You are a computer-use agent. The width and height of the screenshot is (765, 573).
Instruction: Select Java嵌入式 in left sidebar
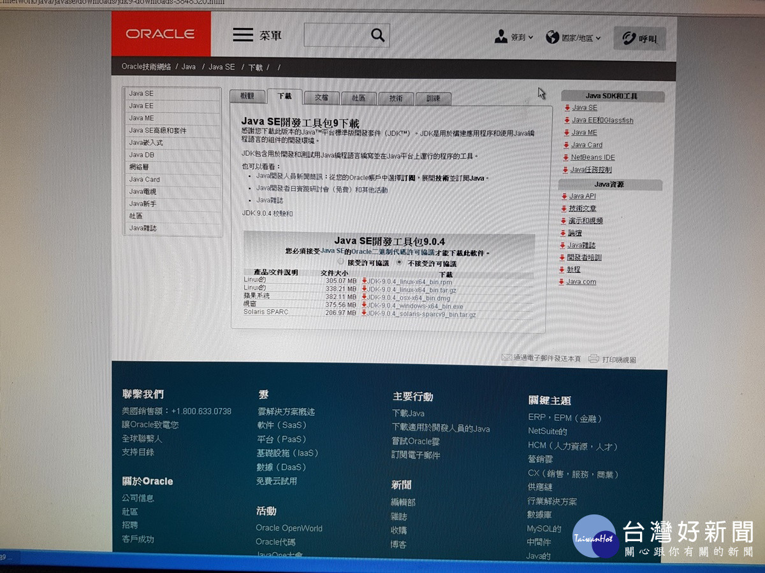[x=146, y=143]
